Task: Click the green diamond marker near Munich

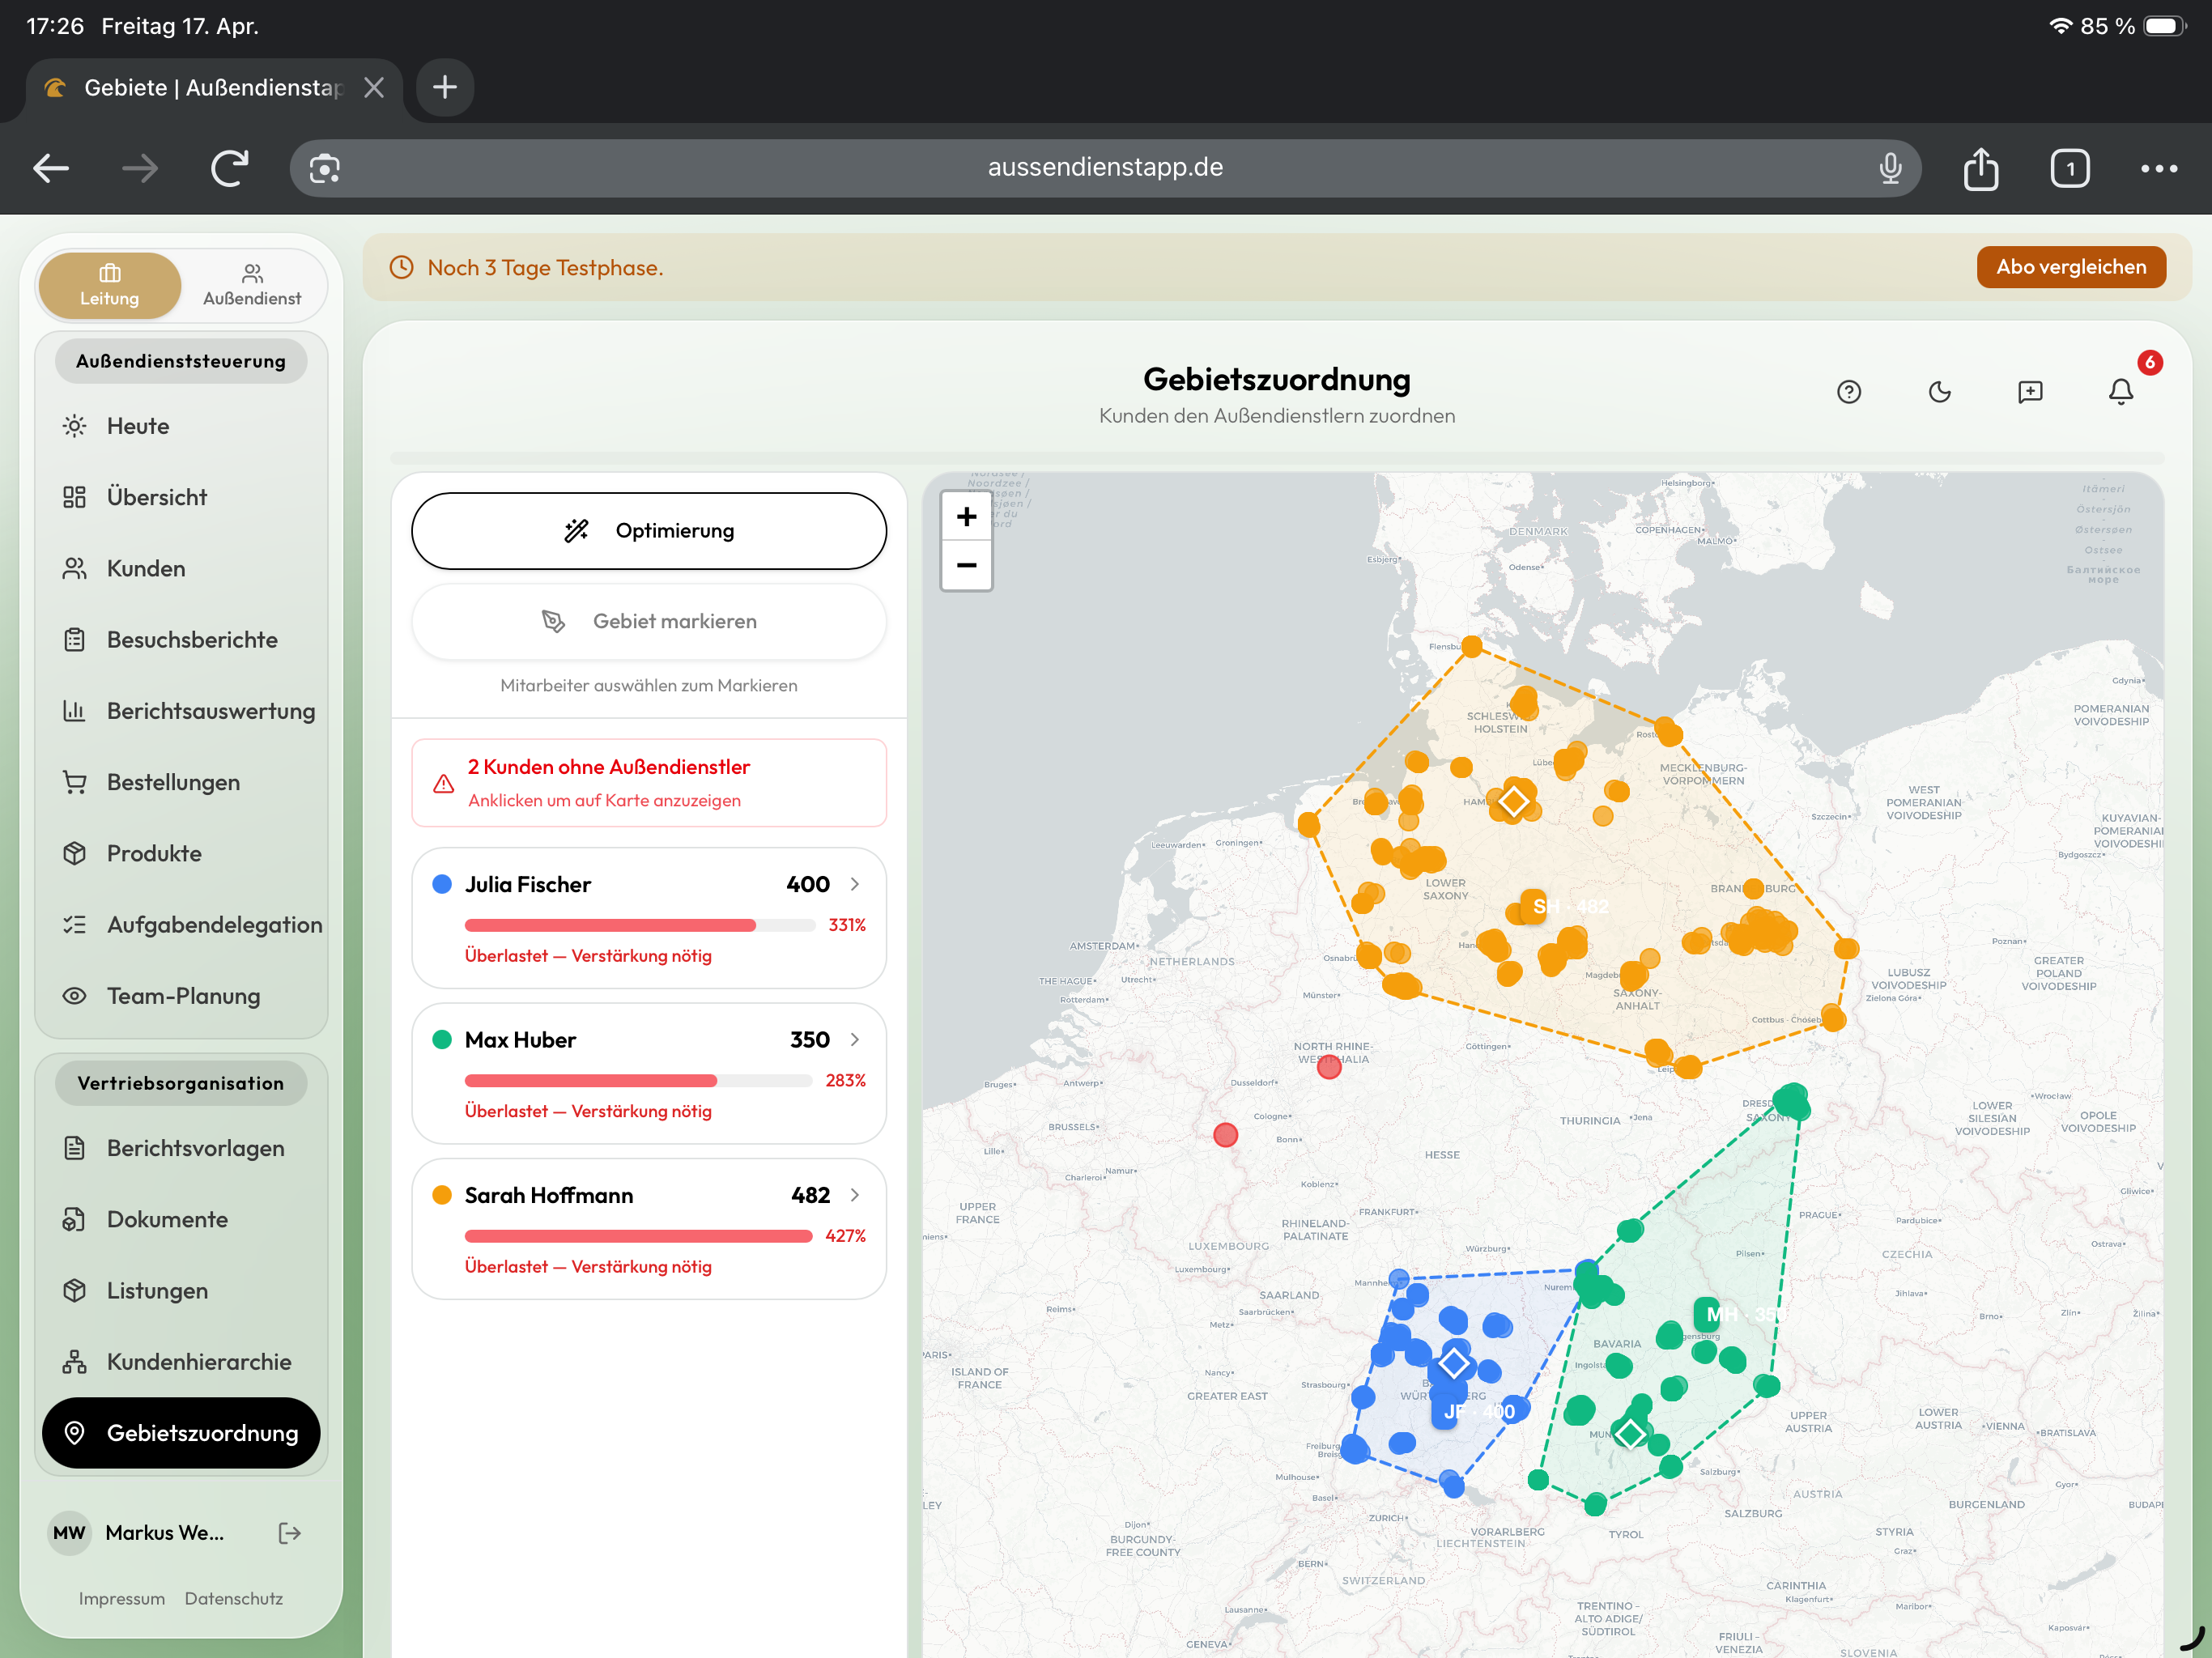Action: pos(1631,1433)
